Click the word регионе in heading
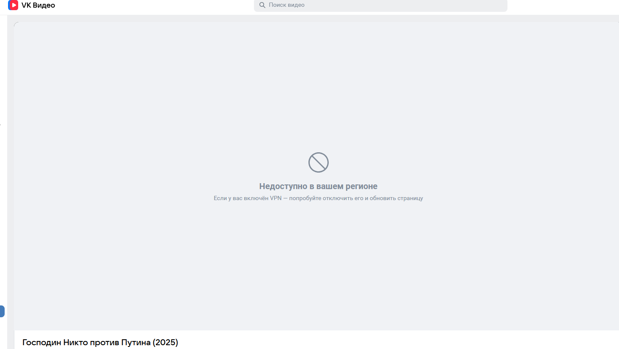 click(362, 187)
